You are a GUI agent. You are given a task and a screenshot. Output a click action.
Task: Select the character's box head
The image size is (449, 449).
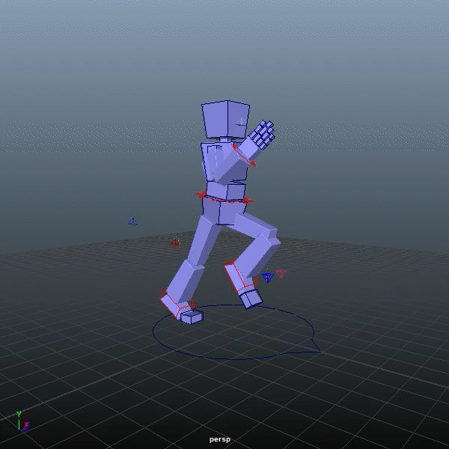[x=226, y=120]
